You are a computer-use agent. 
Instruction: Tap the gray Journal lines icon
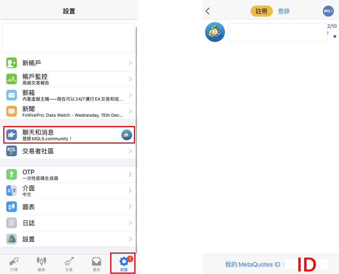tap(11, 223)
